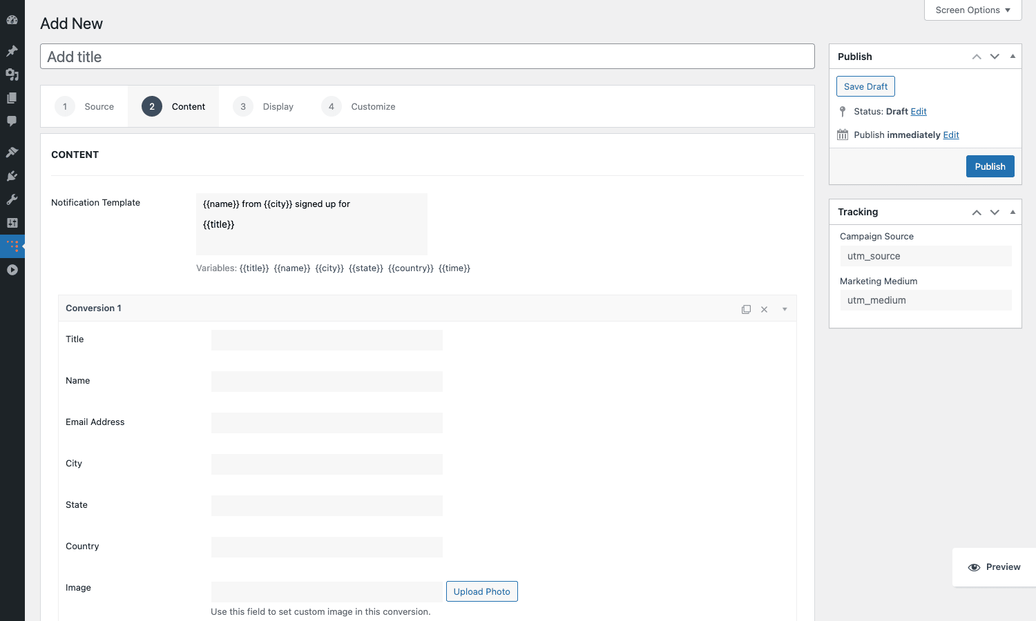Click the Tracking panel heading

pos(858,212)
